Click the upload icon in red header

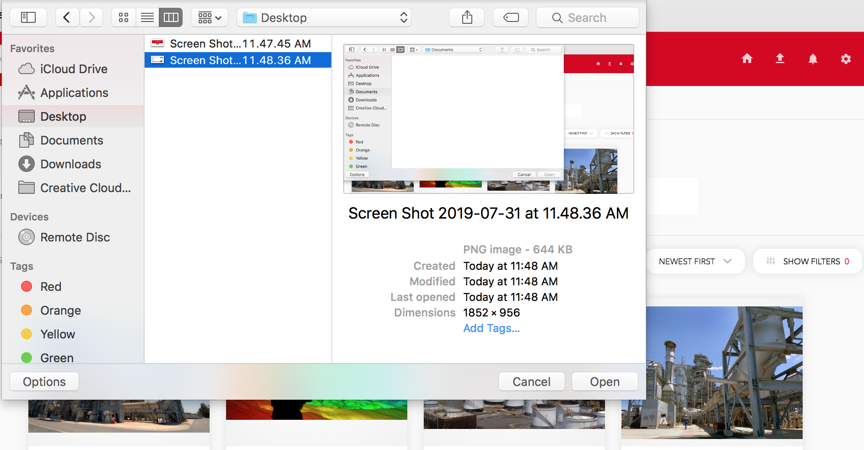pyautogui.click(x=780, y=59)
